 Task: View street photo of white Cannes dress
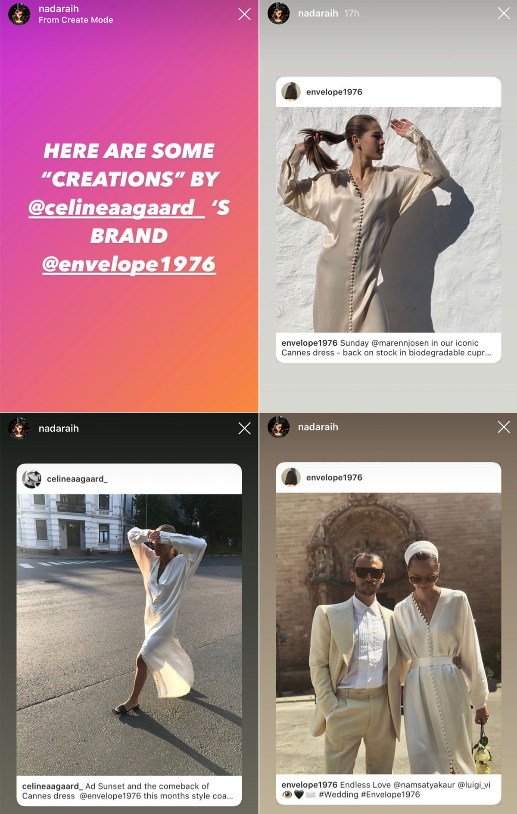[x=129, y=635]
